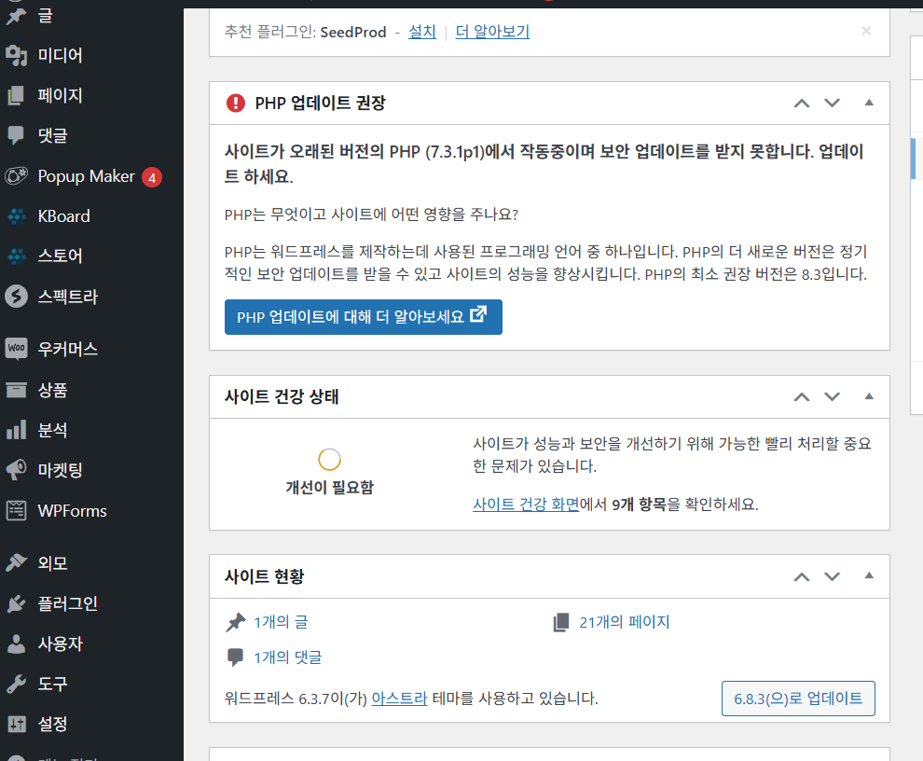Viewport: 923px width, 761px height.
Task: Click the 사이트 현황 panel title
Action: tap(264, 576)
